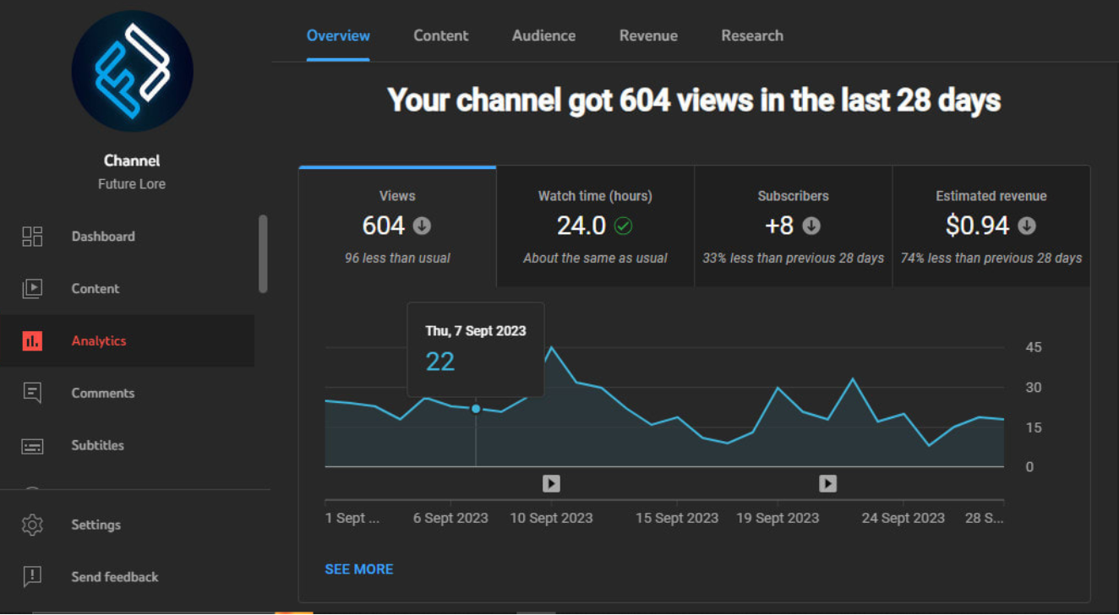Switch to the Content analytics tab
Image resolution: width=1119 pixels, height=615 pixels.
(440, 35)
